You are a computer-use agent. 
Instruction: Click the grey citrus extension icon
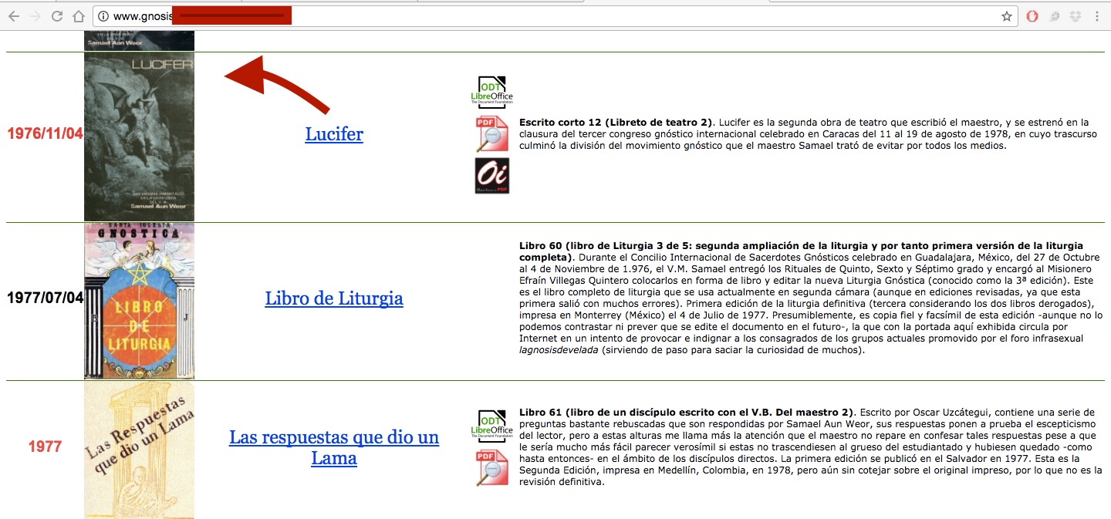pos(1054,16)
